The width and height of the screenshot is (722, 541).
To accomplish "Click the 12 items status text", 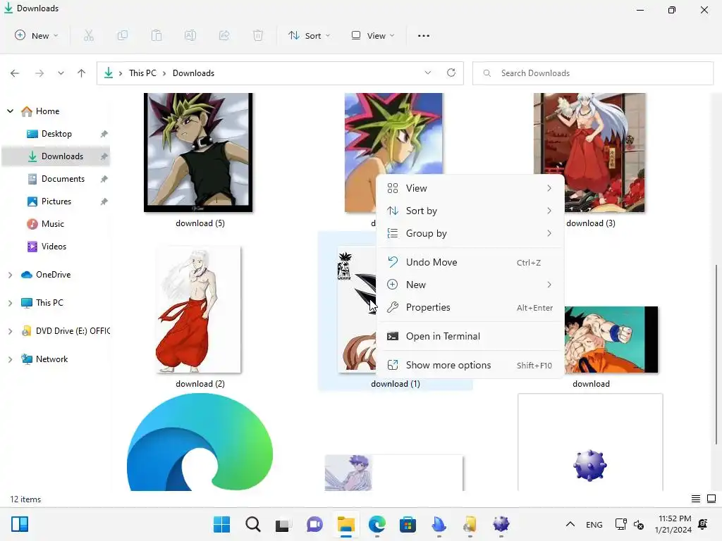I will tap(26, 499).
